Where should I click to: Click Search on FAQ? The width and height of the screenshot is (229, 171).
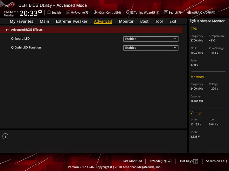point(217,161)
